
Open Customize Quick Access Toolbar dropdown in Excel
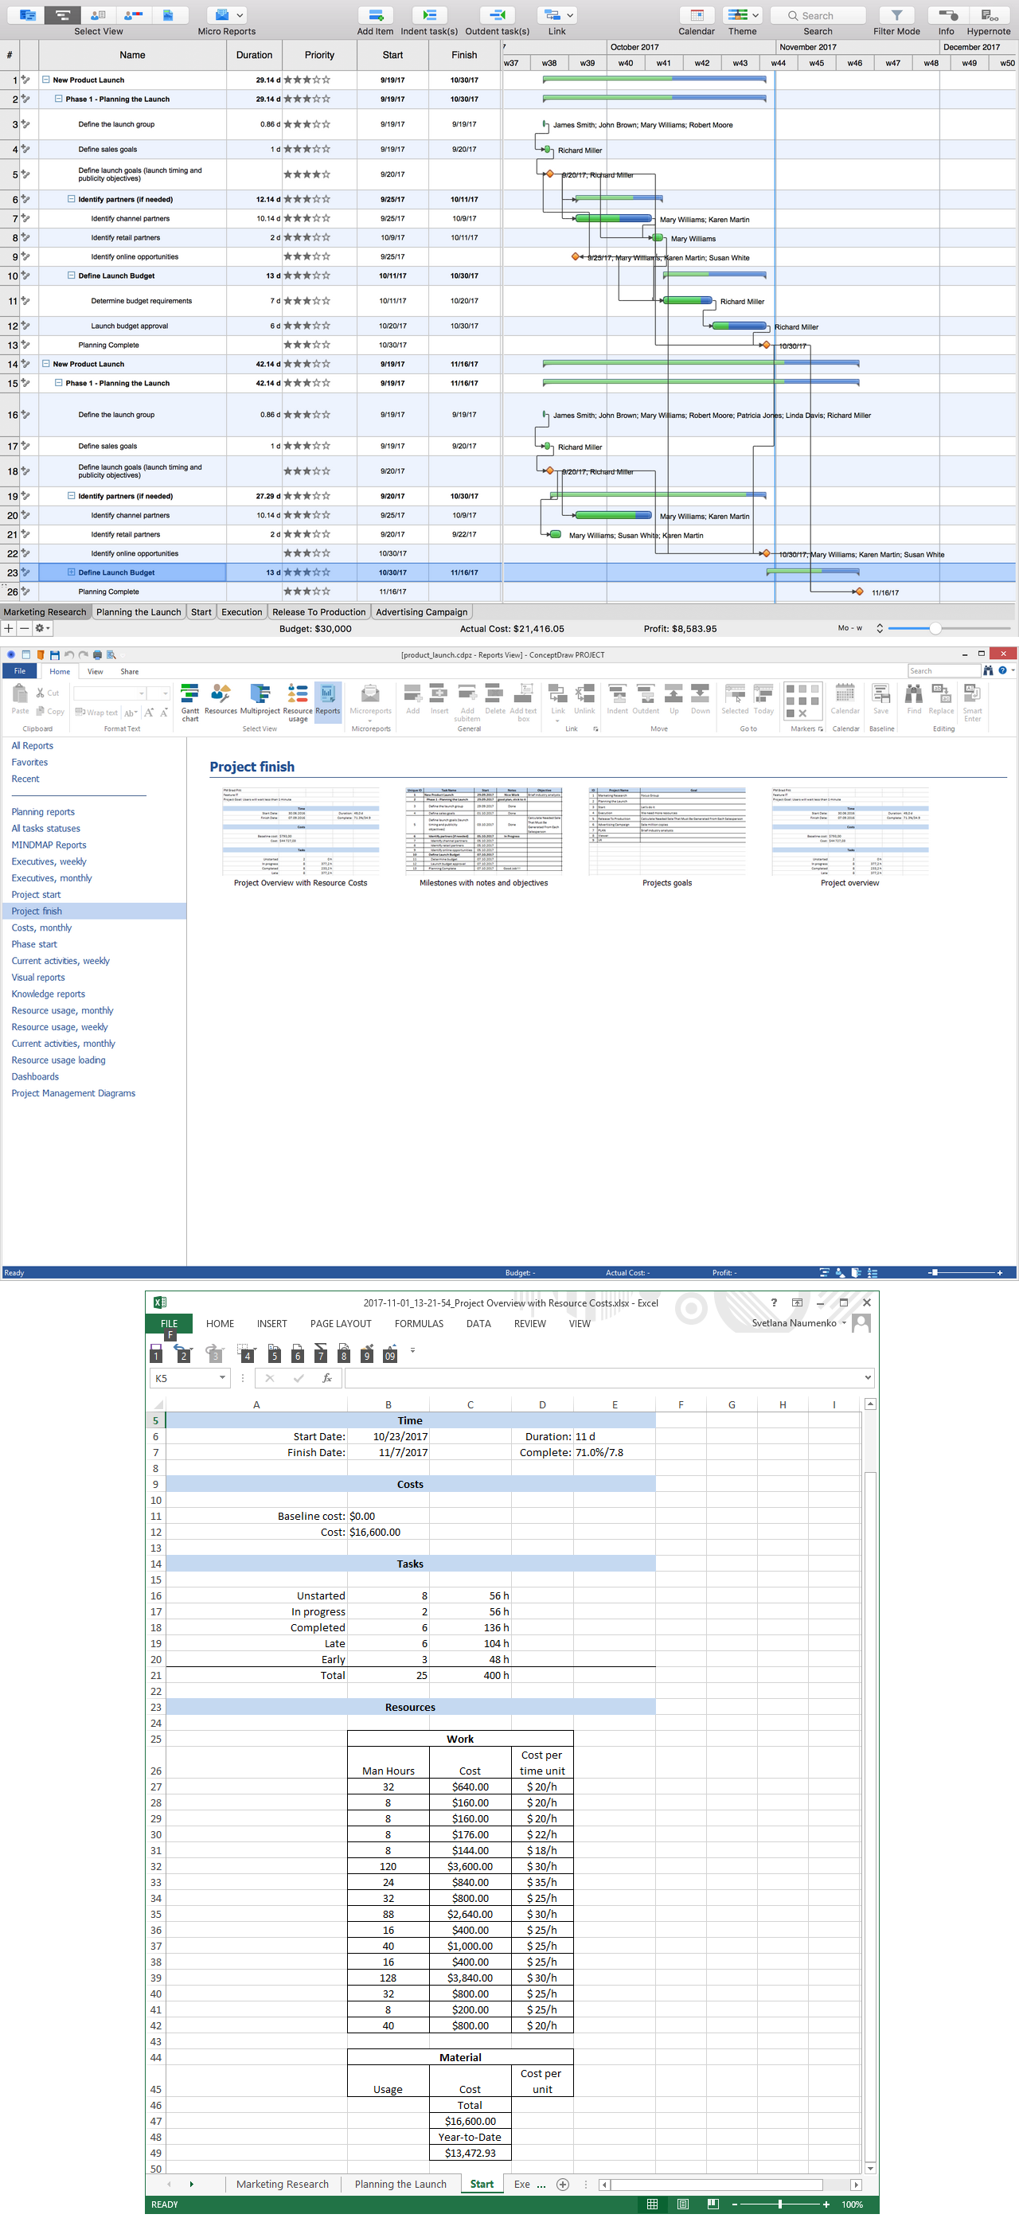pyautogui.click(x=412, y=1350)
